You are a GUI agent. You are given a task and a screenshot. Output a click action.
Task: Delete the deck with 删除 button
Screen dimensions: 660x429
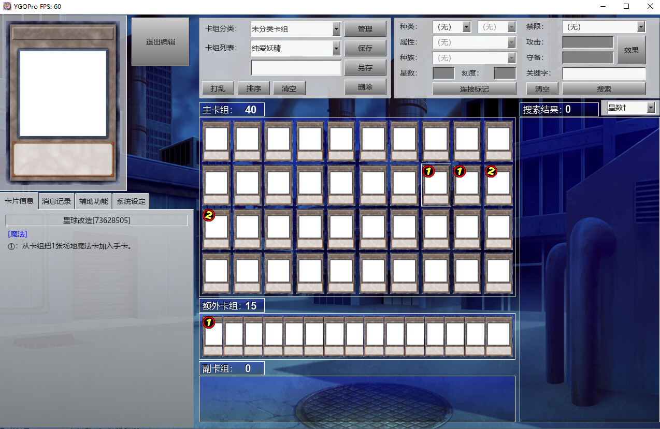click(365, 87)
